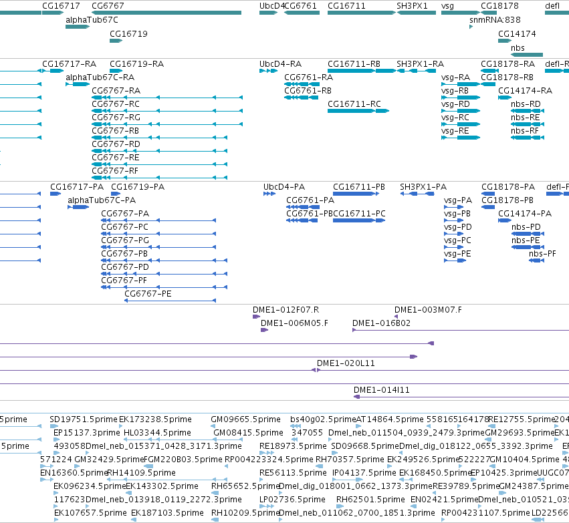Click the EK143302.5prime EST label
This screenshot has width=569, height=523.
coord(162,486)
